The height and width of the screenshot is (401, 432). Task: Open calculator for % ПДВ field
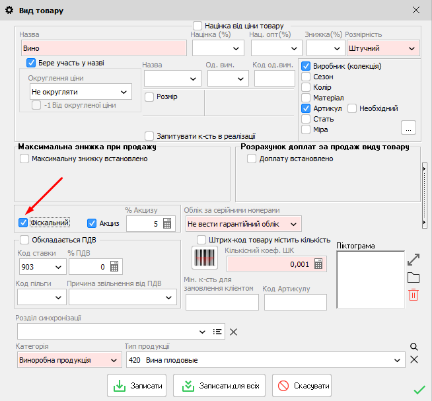[114, 267]
